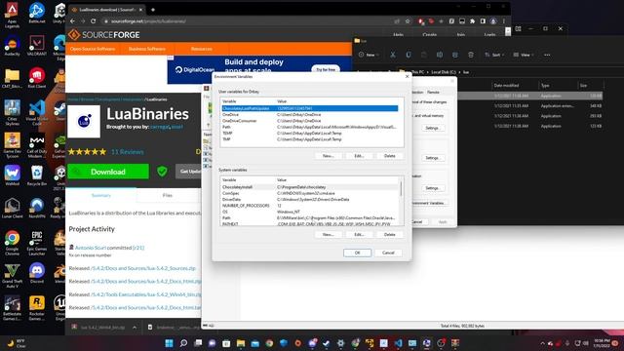This screenshot has width=624, height=351.
Task: Click the Rename icon in File Explorer toolbar
Action: [x=440, y=55]
